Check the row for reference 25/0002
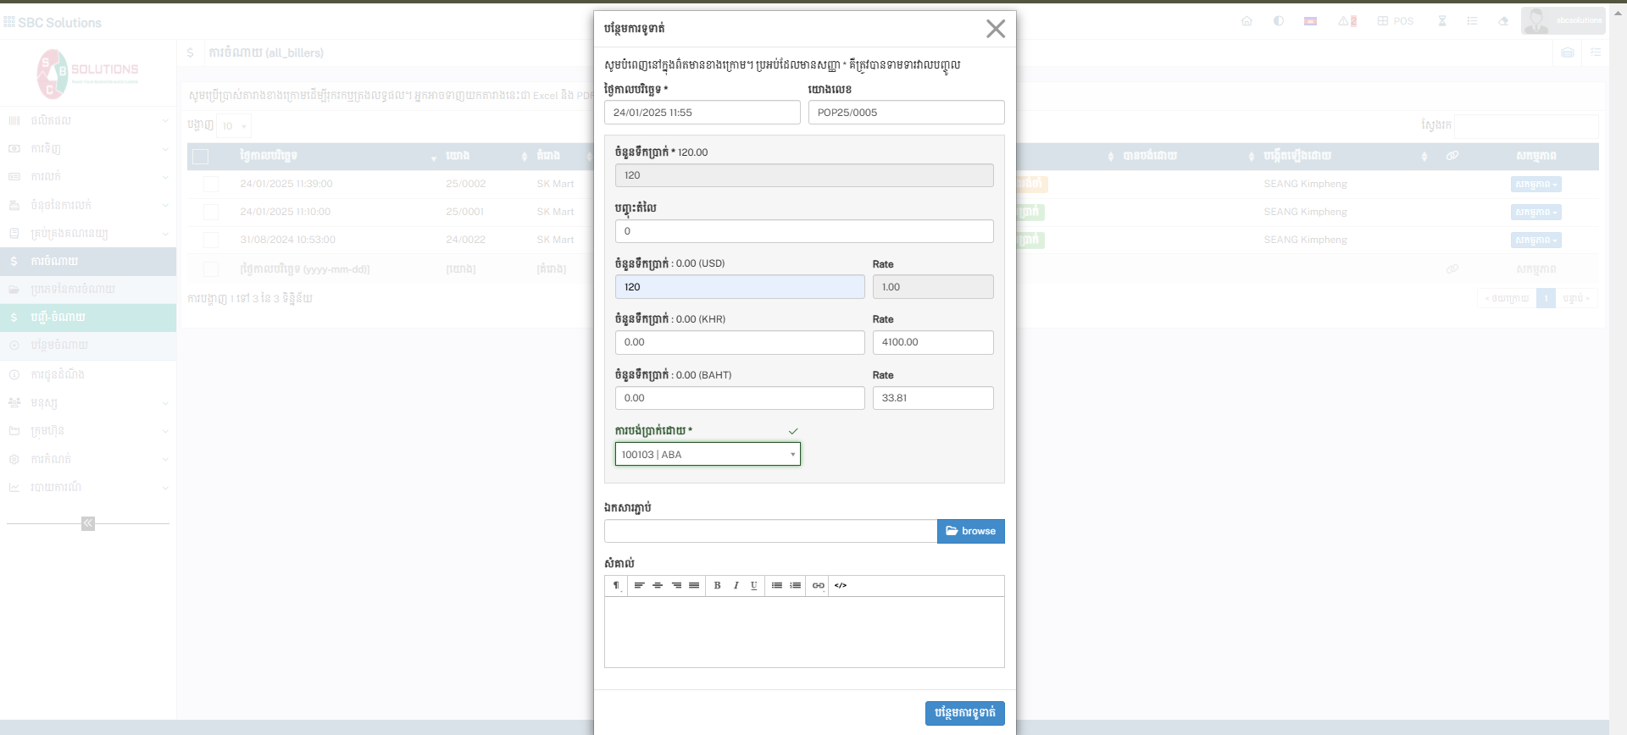 pyautogui.click(x=211, y=184)
